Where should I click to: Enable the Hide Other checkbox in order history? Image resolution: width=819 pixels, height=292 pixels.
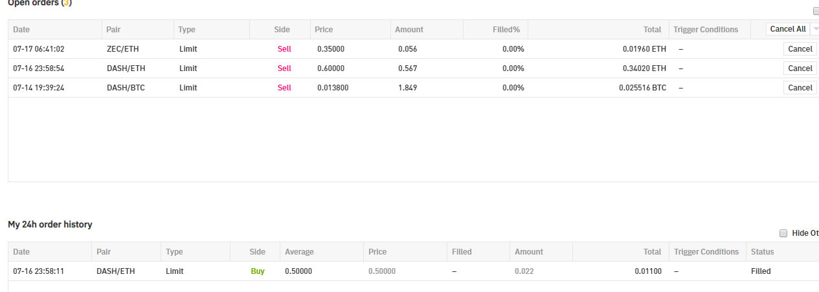tap(783, 233)
